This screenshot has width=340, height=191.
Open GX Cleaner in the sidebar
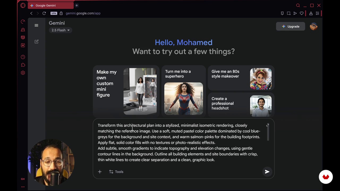23,30
